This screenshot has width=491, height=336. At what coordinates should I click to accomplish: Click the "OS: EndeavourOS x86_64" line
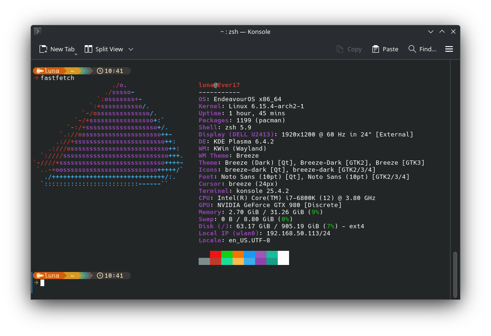point(240,99)
